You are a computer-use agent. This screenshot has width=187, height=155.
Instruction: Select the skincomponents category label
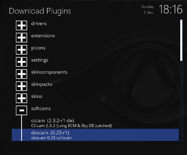tap(49, 72)
